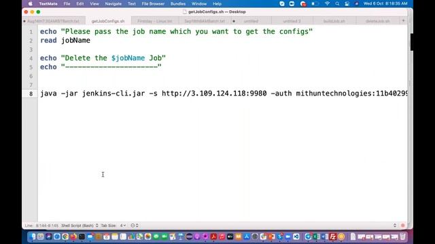This screenshot has height=244, width=435.
Task: Open Finder from the dock
Action: pyautogui.click(x=32, y=237)
